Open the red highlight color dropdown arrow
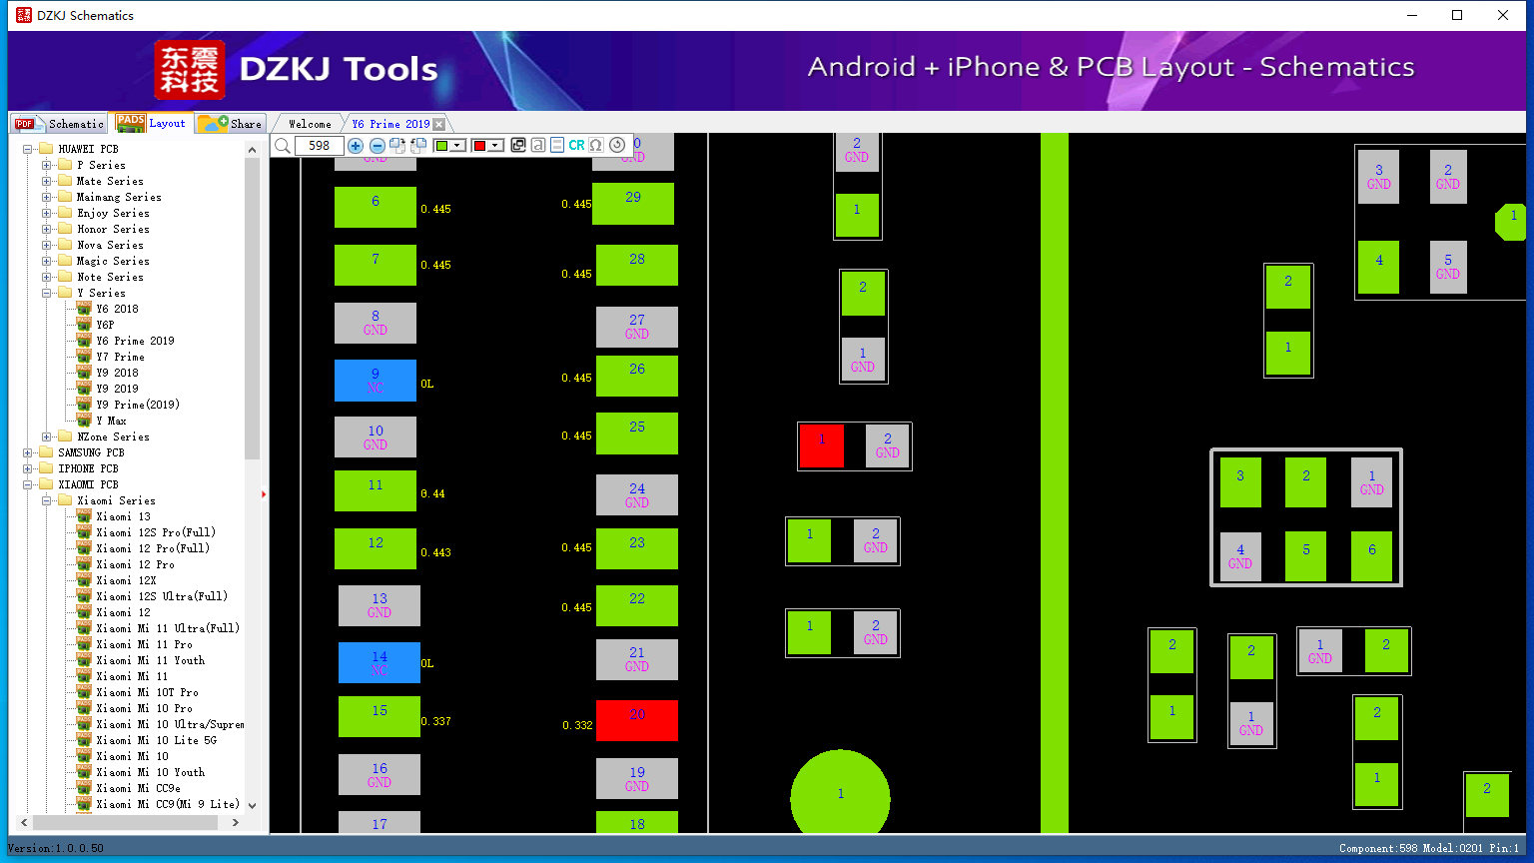Viewport: 1534px width, 863px height. (495, 146)
